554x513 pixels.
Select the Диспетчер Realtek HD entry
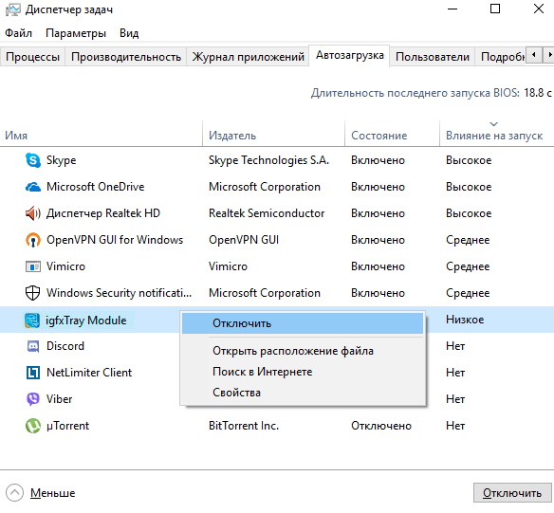point(103,213)
